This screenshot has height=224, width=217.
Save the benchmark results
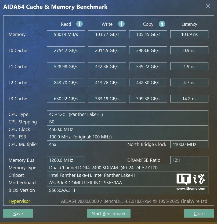[x=18, y=214]
